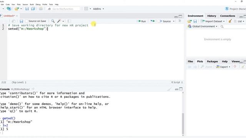
Task: Click the re-run previous code icon
Action: [x=153, y=21]
